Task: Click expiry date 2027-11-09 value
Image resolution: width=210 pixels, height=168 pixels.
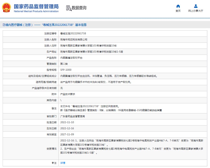Action: 67,135
